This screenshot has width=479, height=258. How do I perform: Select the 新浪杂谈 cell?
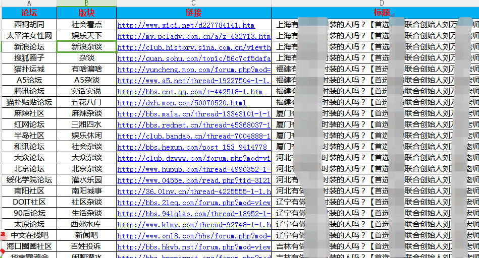point(86,47)
